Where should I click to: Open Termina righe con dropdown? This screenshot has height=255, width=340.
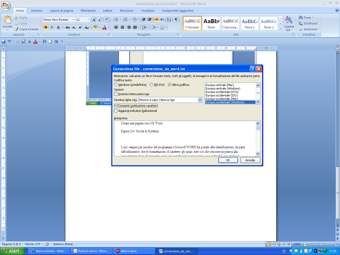click(200, 100)
